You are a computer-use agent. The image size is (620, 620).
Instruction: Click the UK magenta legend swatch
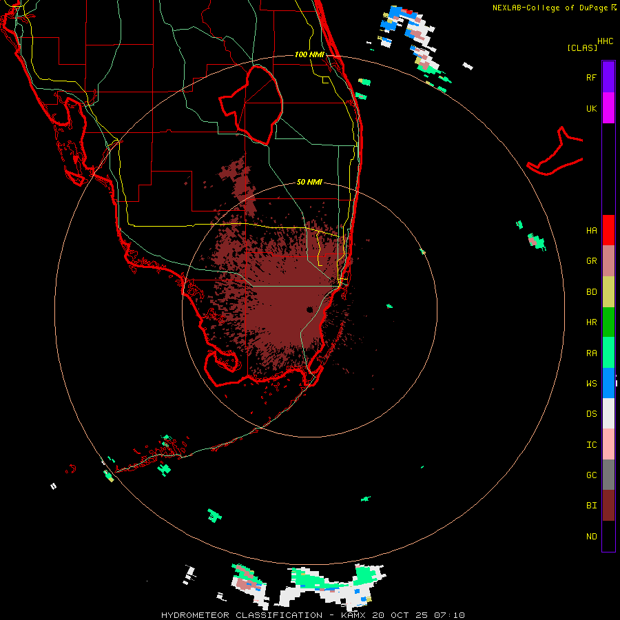click(x=608, y=108)
